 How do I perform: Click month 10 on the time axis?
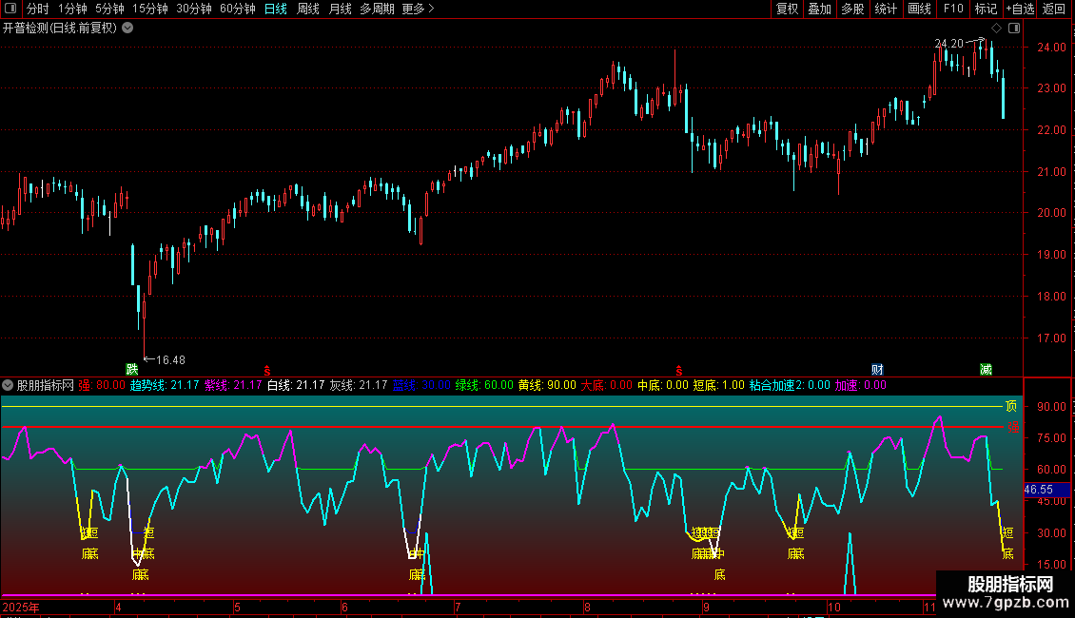[x=833, y=607]
